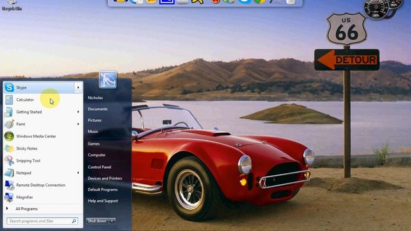
Task: Expand the Notepad jump list arrow
Action: (x=78, y=173)
